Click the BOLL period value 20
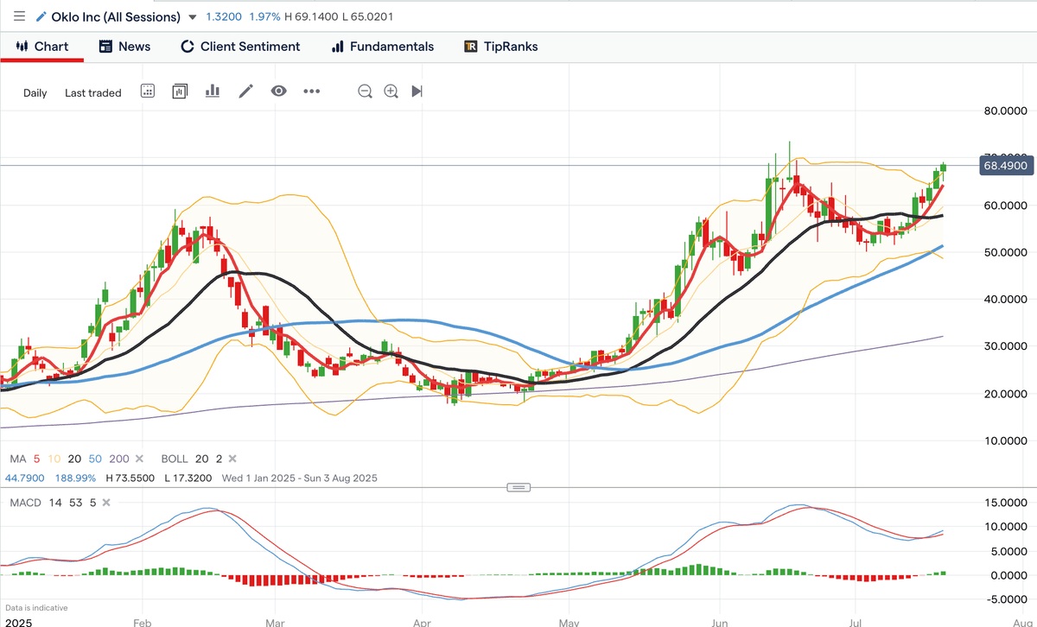Screen dimensions: 1037x627 coord(204,459)
